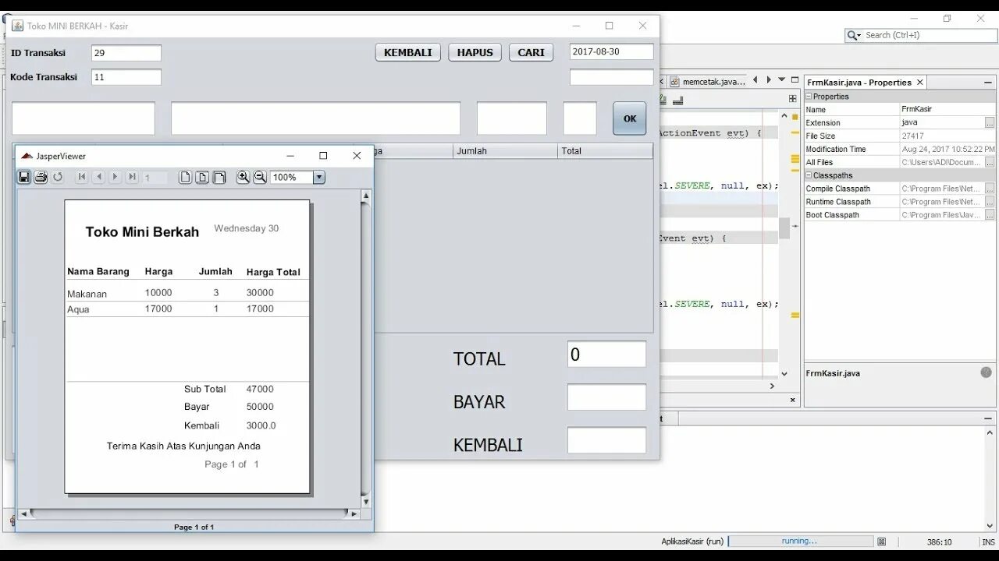The width and height of the screenshot is (999, 561).
Task: Fit page view in JasperViewer
Action: pyautogui.click(x=202, y=177)
